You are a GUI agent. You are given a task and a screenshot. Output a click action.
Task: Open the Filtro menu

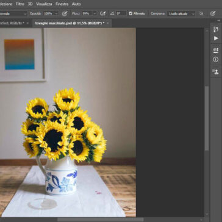click(x=20, y=4)
